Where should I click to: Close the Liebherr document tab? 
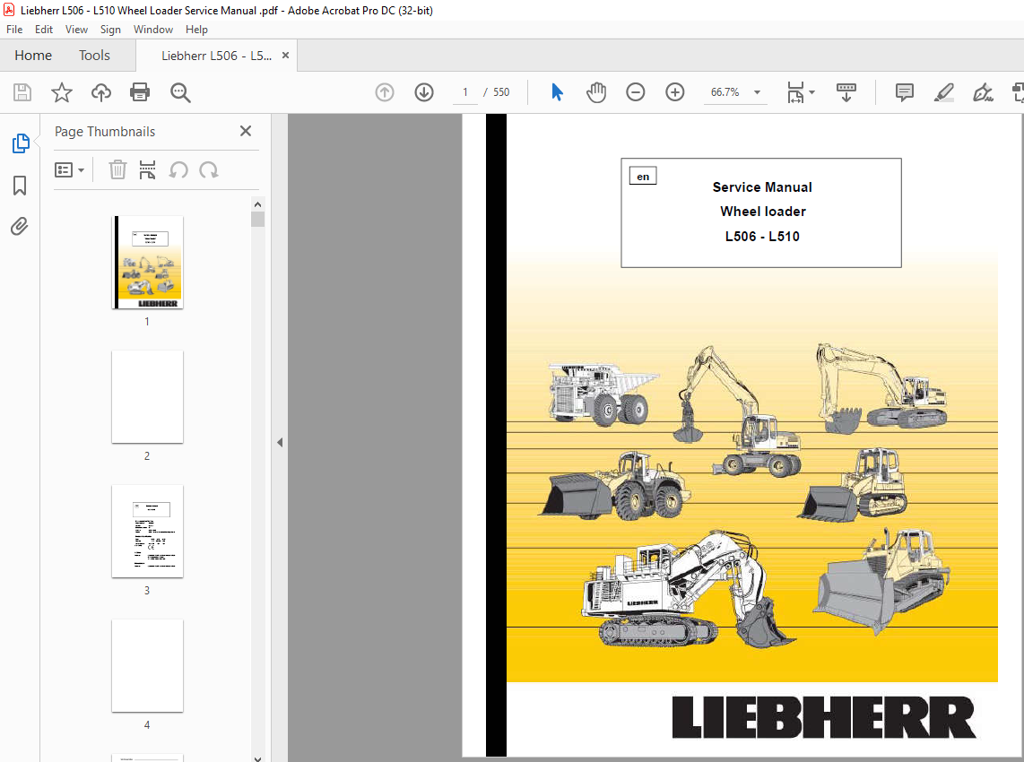[x=285, y=56]
